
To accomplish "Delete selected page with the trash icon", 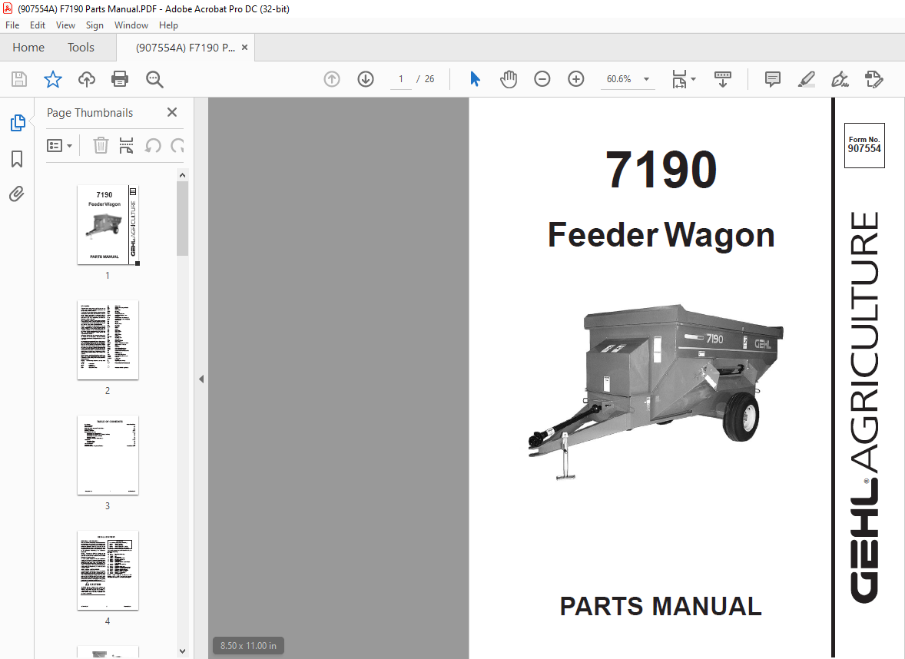I will pos(101,145).
